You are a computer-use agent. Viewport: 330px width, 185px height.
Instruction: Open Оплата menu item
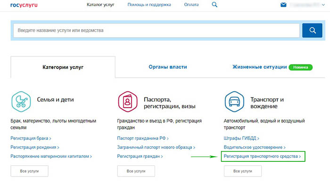[x=191, y=5]
